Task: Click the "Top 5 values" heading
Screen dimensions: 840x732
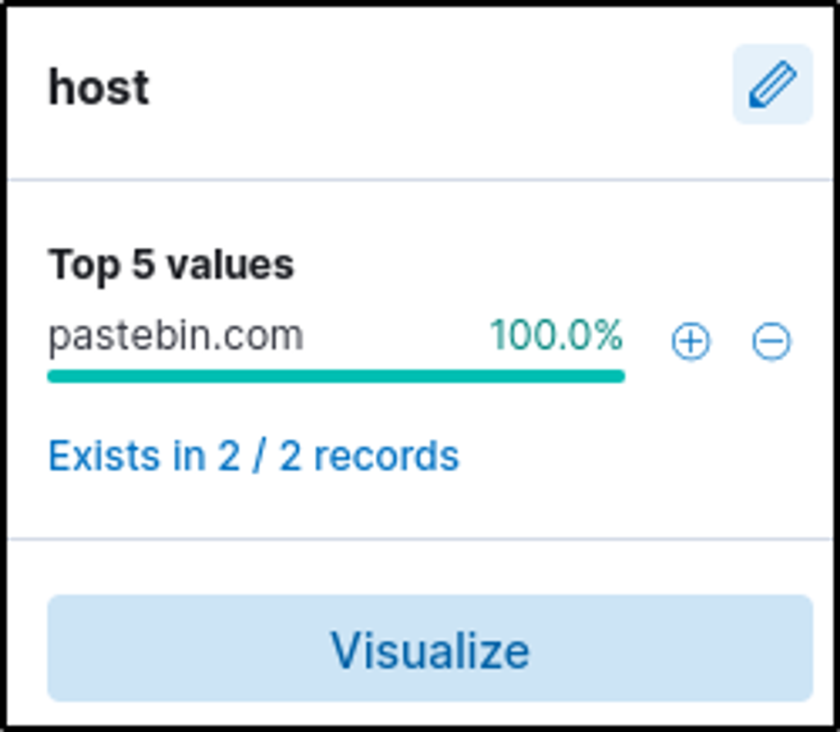Action: 171,265
